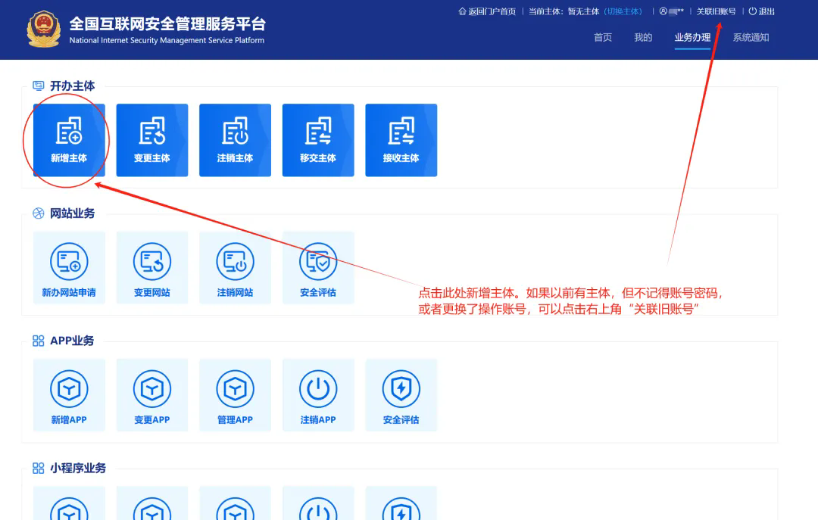
Task: Click the 切换主体 link
Action: (624, 11)
